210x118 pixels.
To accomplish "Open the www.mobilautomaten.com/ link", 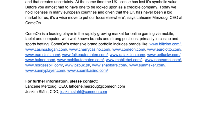I will [x=81, y=60].
